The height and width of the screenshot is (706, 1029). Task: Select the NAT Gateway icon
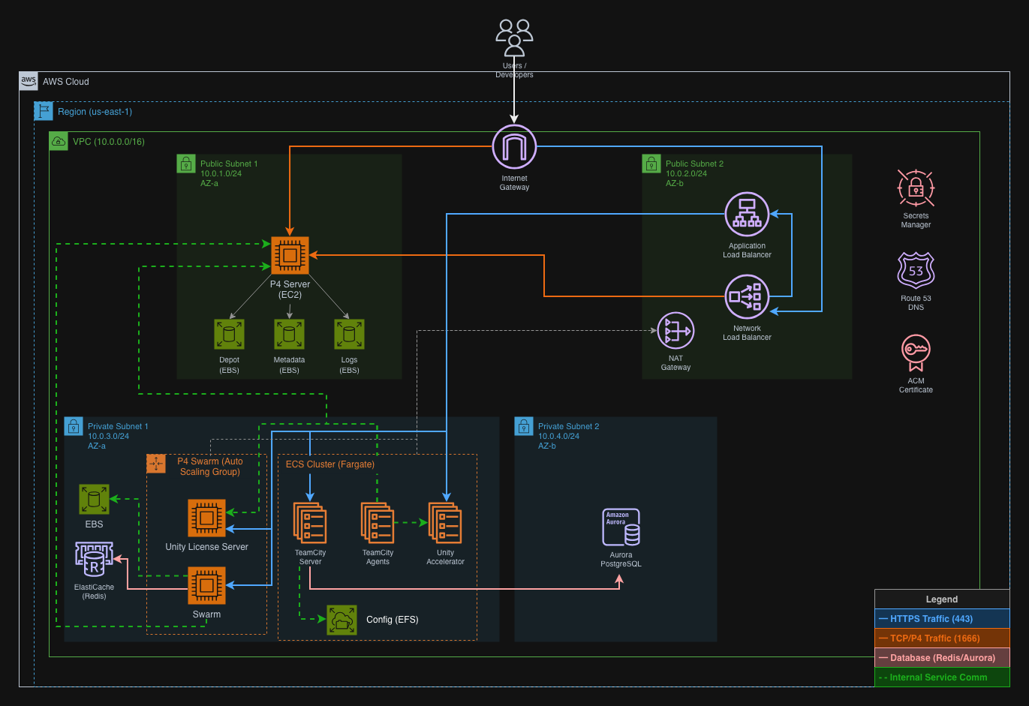click(x=675, y=331)
